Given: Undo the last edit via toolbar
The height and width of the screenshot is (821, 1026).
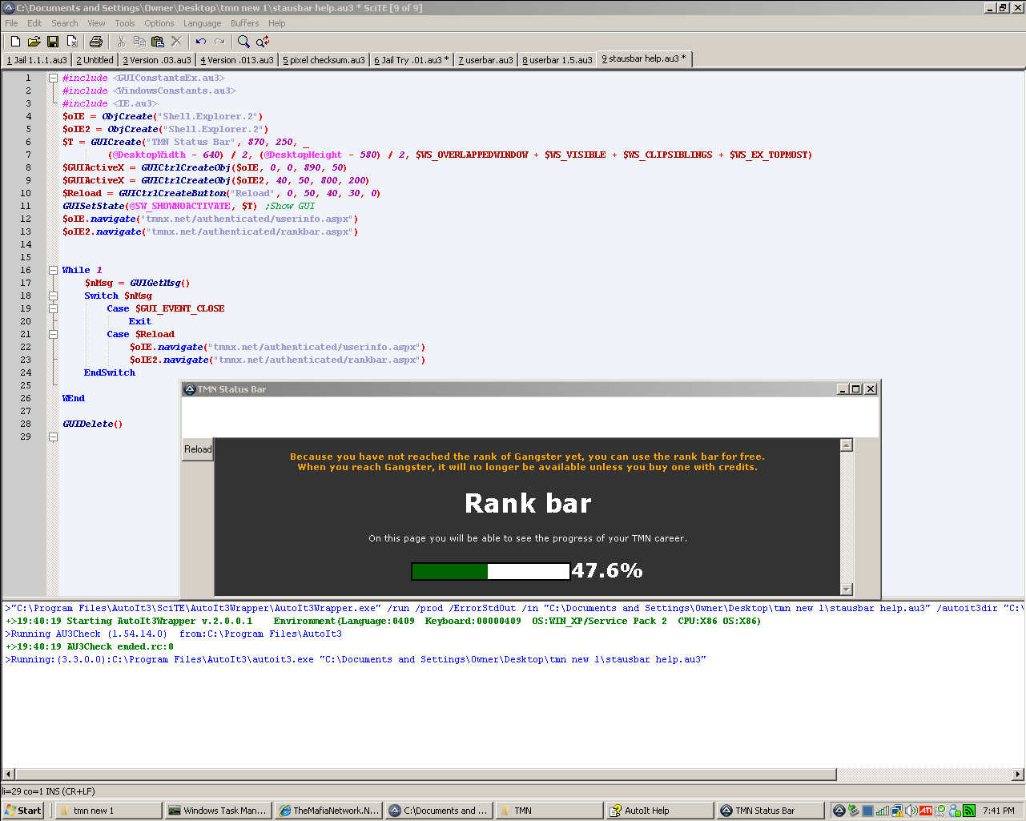Looking at the screenshot, I should click(201, 42).
